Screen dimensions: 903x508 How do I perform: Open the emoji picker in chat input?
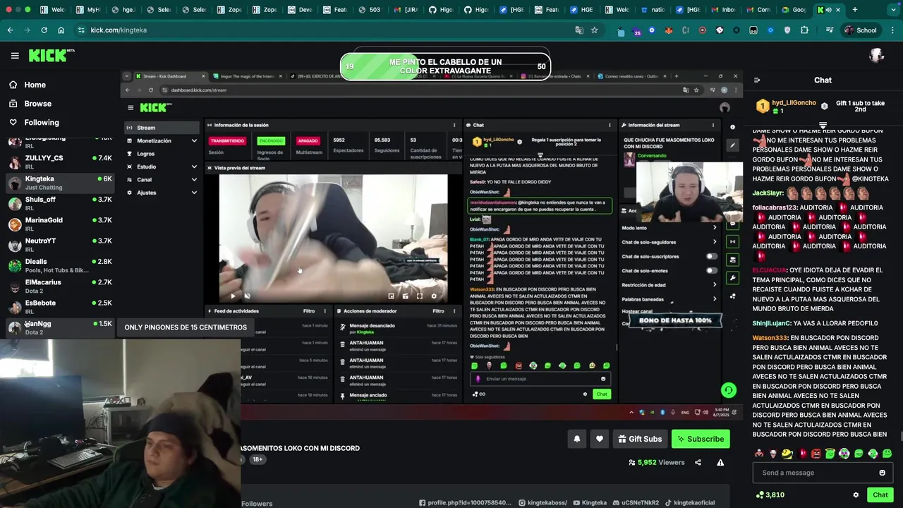882,473
